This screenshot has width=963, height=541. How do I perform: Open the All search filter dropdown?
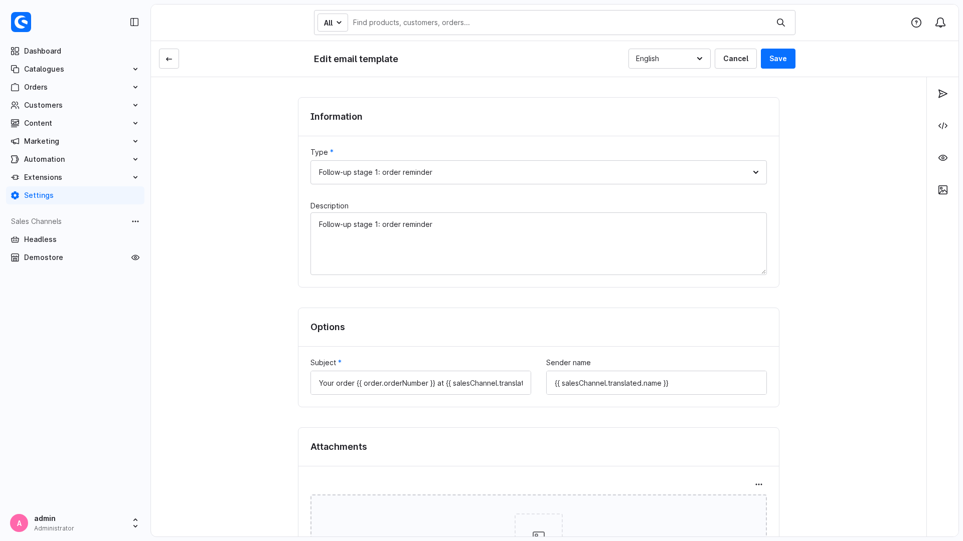[333, 23]
